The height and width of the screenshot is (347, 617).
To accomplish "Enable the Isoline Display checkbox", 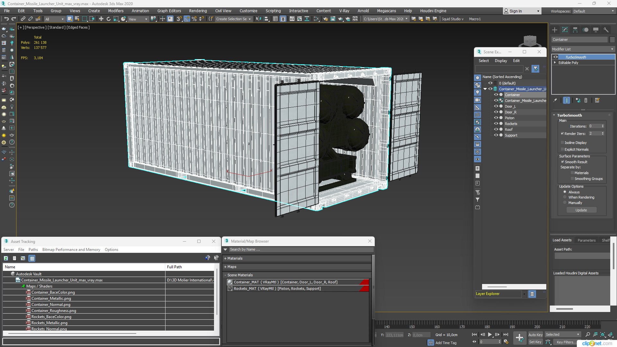I will pyautogui.click(x=562, y=143).
